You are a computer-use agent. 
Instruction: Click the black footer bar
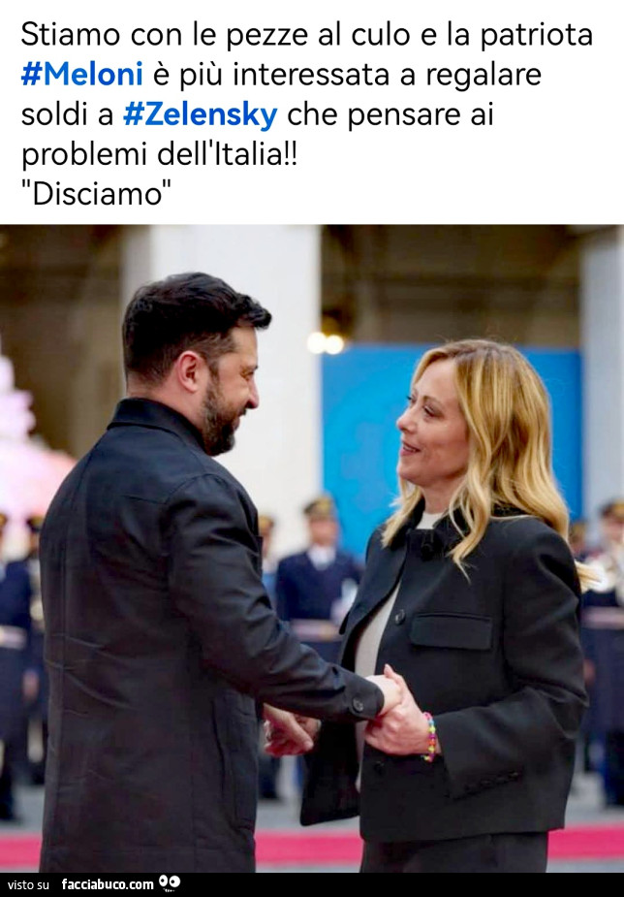[x=312, y=884]
